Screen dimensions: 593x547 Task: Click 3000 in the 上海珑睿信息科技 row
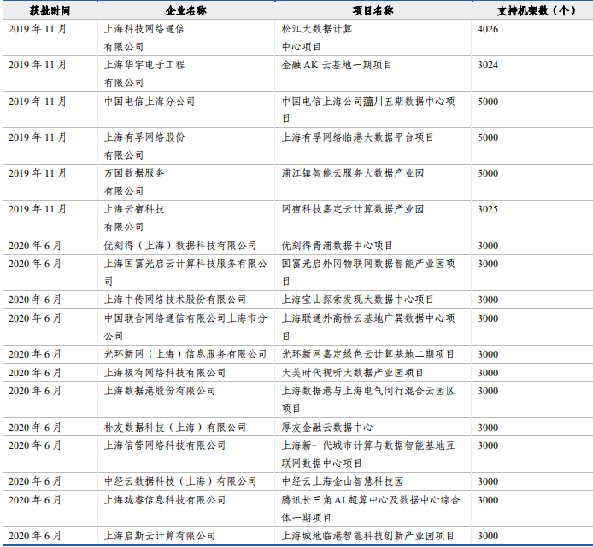click(488, 500)
